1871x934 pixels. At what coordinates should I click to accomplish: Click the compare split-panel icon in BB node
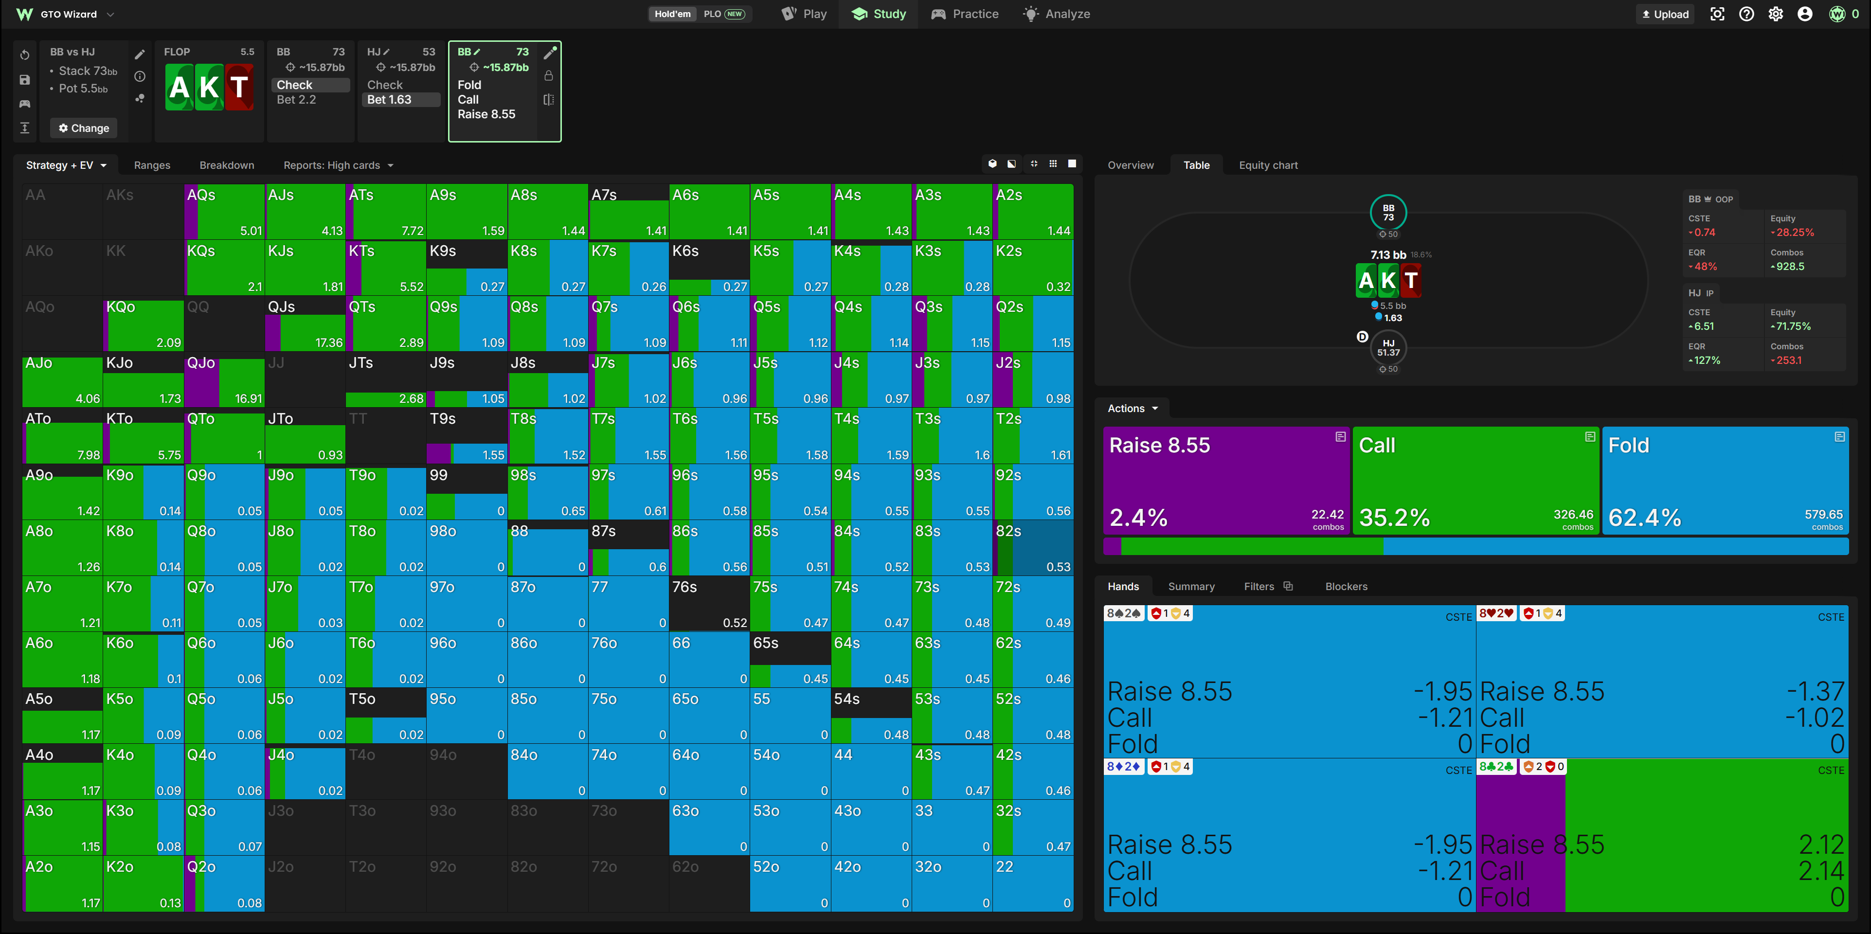pyautogui.click(x=549, y=100)
